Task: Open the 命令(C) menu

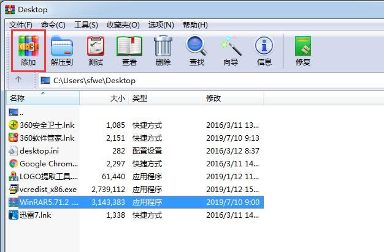Action: click(x=53, y=25)
